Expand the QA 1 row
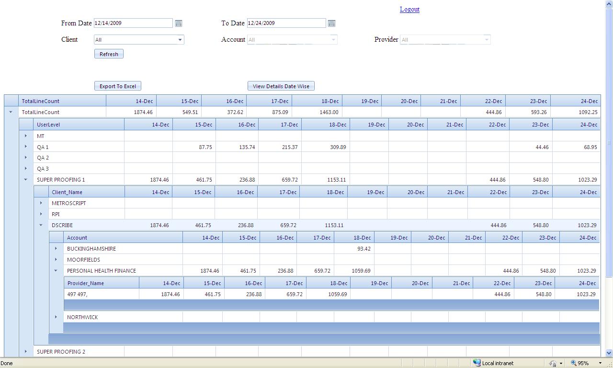Screen dimensions: 613x368 (26, 147)
